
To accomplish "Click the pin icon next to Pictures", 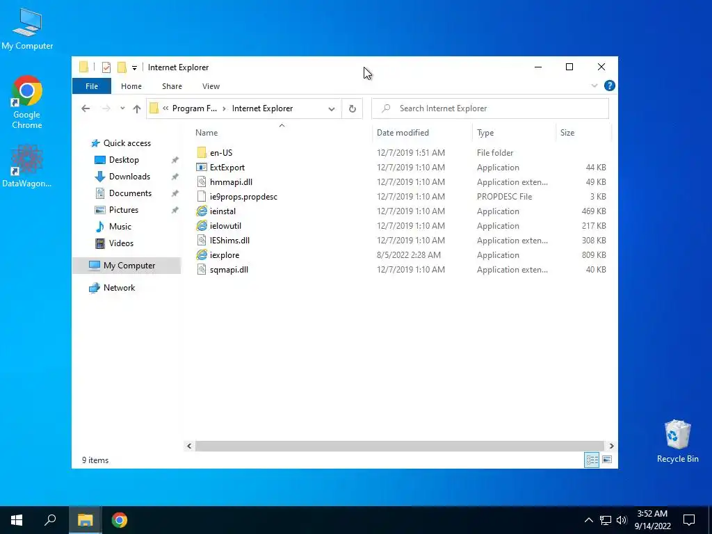I will [x=175, y=210].
